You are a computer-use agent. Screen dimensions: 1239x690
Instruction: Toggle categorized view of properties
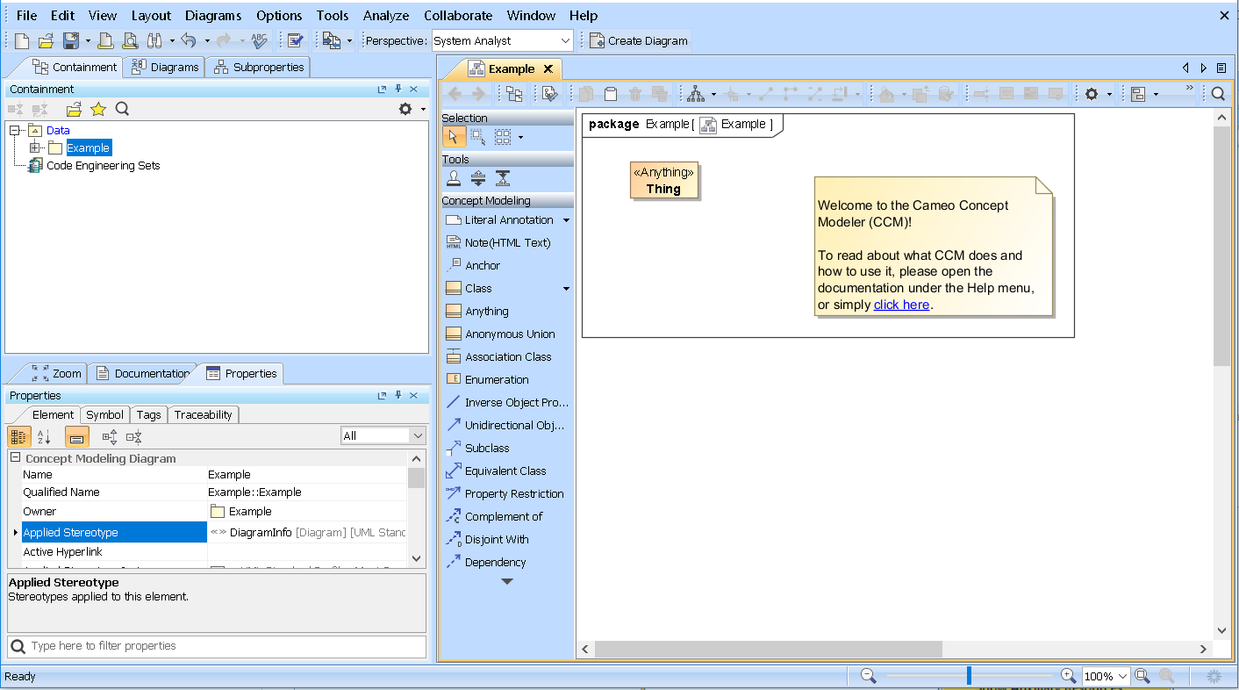(x=18, y=436)
